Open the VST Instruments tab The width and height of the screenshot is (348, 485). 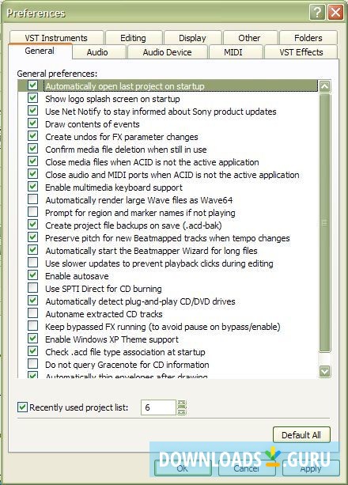tap(56, 38)
